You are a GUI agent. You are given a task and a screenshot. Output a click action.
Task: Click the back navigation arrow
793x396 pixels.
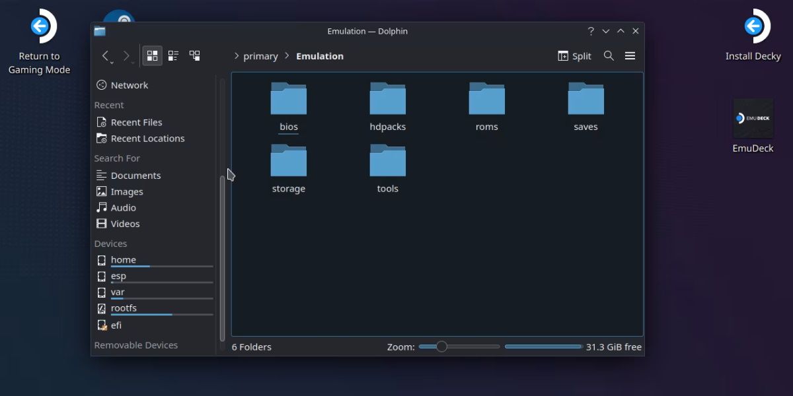coord(106,55)
